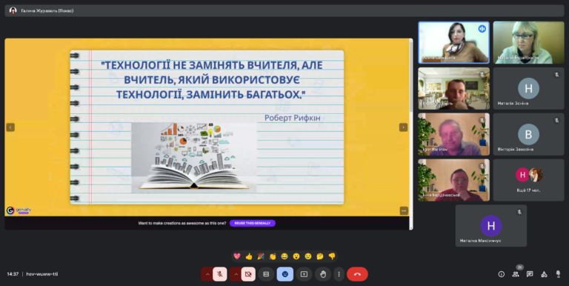Open the activities shapes icon
This screenshot has width=569, height=286.
[544, 274]
